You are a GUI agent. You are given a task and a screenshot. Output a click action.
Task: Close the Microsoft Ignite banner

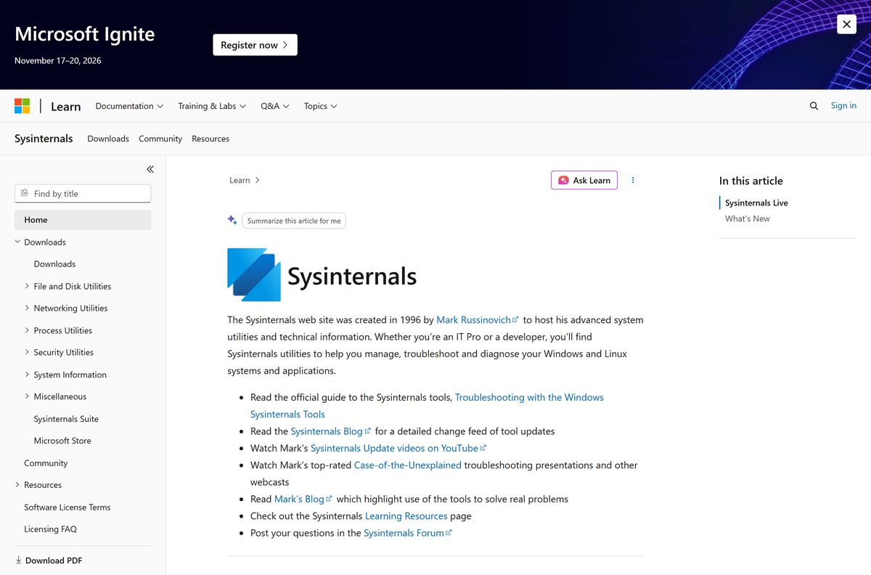pyautogui.click(x=846, y=24)
